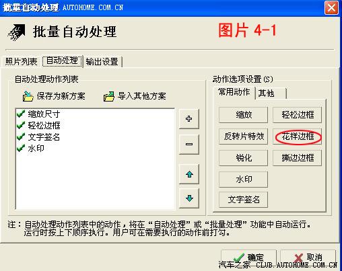This screenshot has height=271, width=342.
Task: Move selected action up with arrow icon
Action: 189,174
